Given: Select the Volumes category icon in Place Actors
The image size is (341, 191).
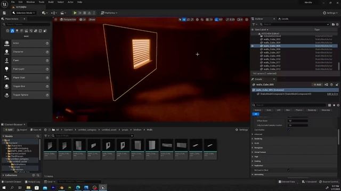Looking at the screenshot, I should [40, 31].
